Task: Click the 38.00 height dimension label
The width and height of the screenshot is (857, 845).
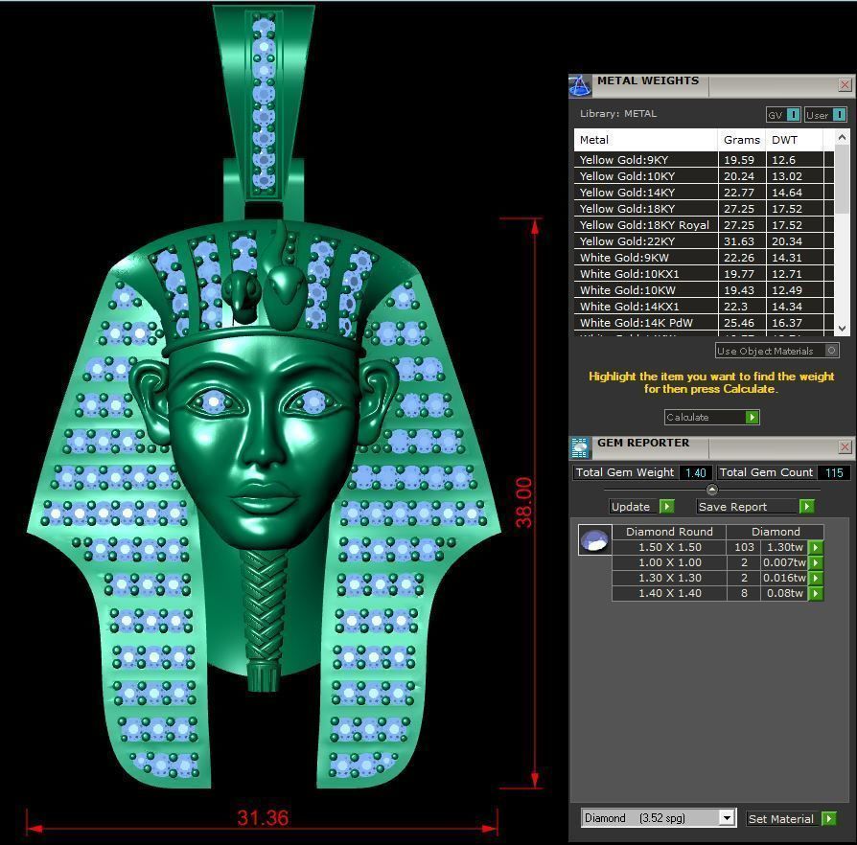Action: (x=523, y=502)
